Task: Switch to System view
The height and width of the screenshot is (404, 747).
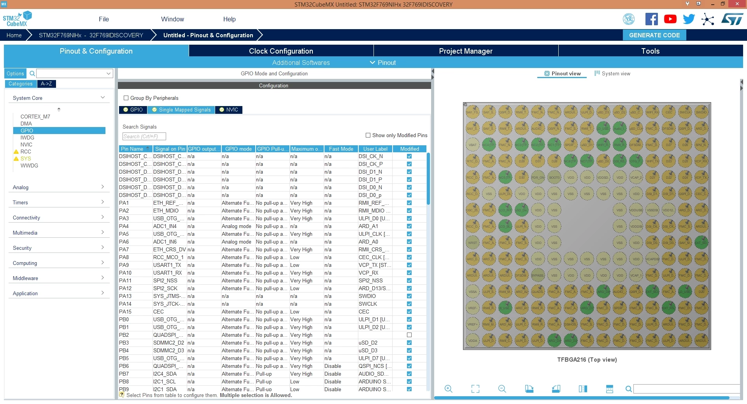Action: click(x=612, y=73)
